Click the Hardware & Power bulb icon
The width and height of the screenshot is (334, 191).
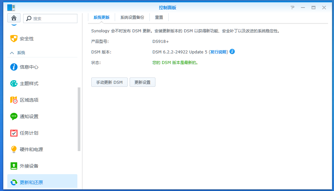coord(14,149)
